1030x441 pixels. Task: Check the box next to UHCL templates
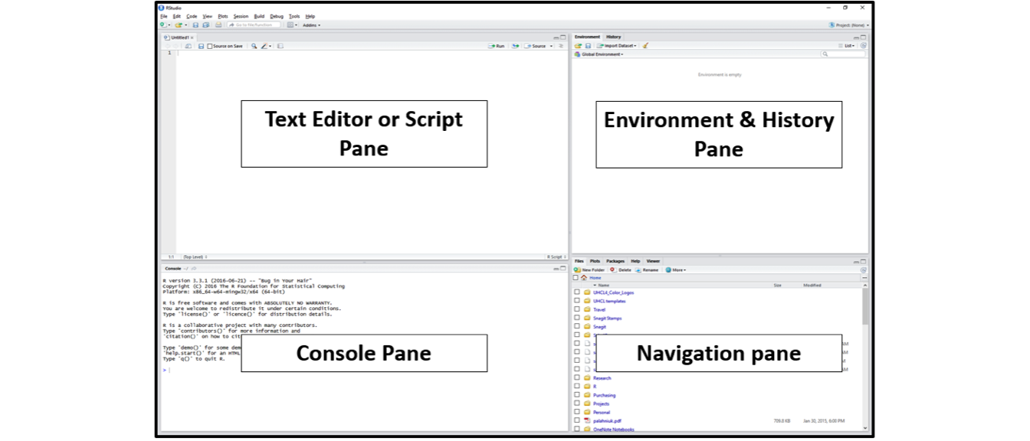576,301
